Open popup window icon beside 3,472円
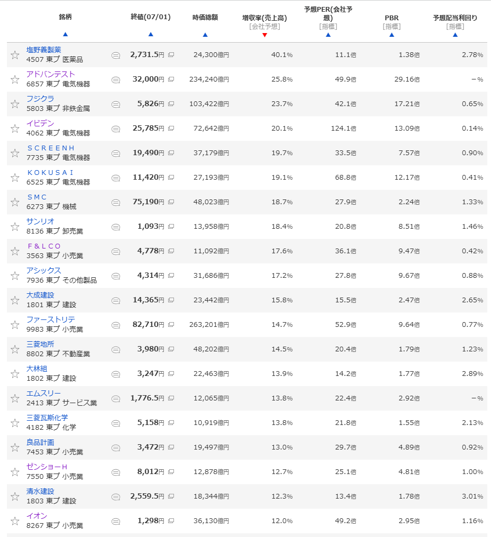The width and height of the screenshot is (491, 537). pos(171,447)
